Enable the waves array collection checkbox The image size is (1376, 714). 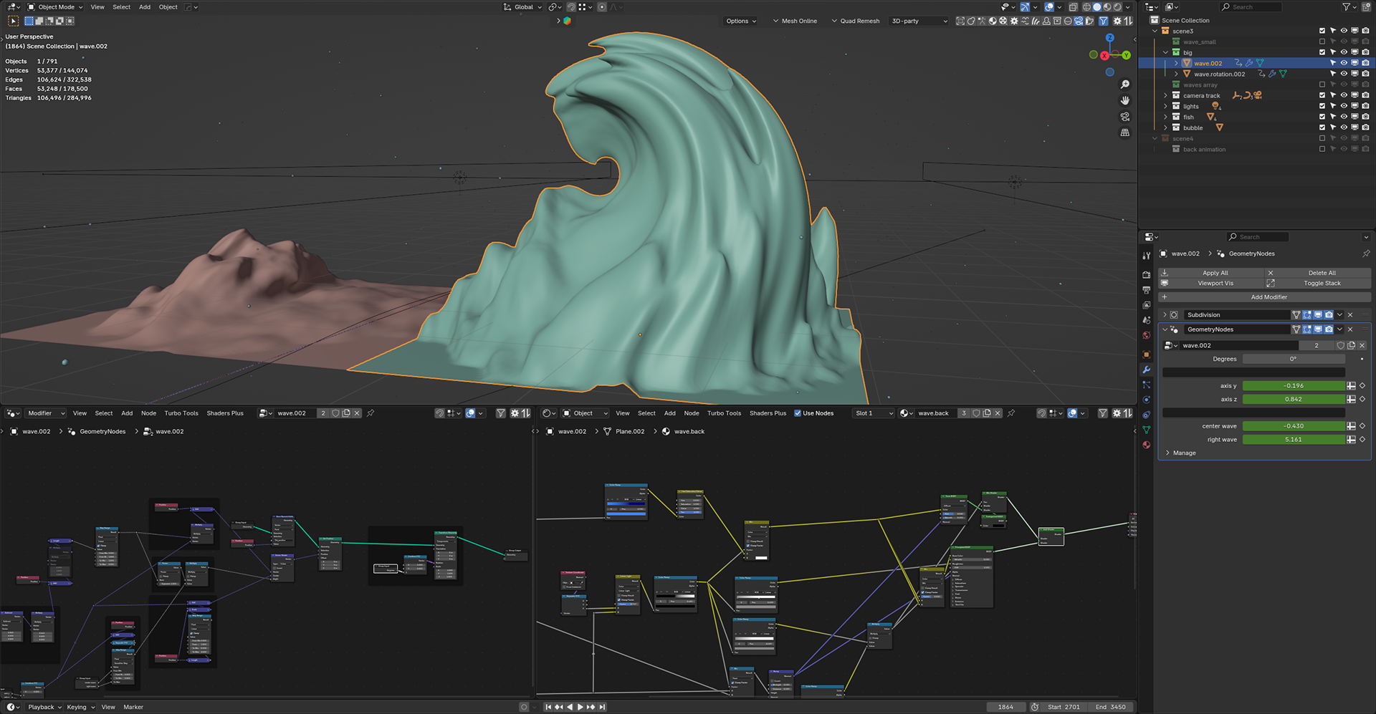(1322, 85)
